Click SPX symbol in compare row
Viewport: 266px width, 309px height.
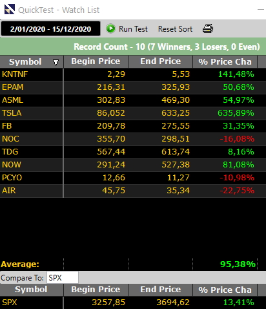click(x=10, y=303)
